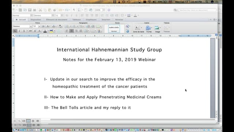Click the Spotlight search magnifier

pos(207,2)
